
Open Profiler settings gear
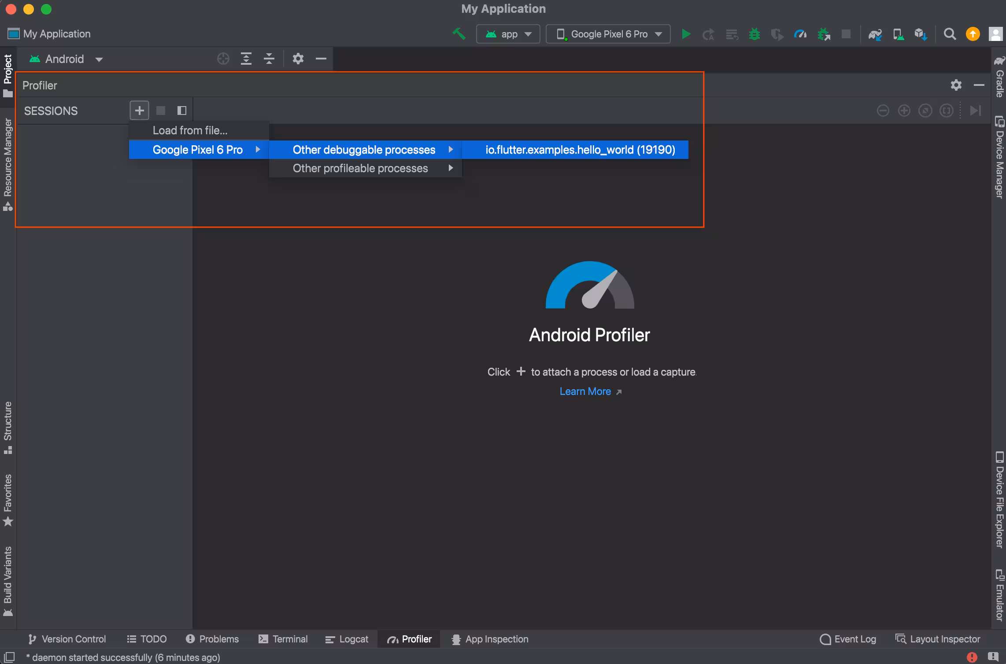[956, 85]
